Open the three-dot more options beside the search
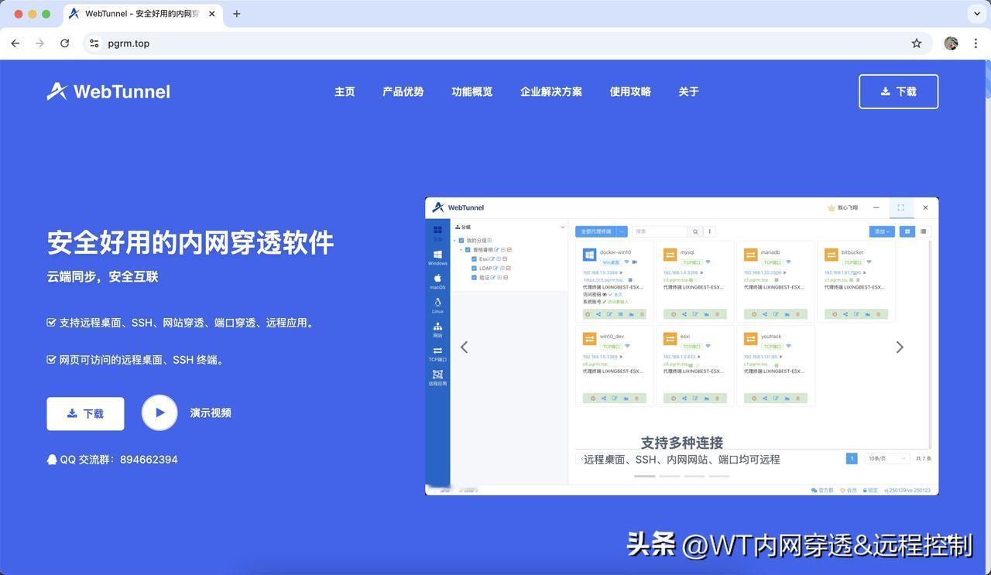 tap(709, 231)
